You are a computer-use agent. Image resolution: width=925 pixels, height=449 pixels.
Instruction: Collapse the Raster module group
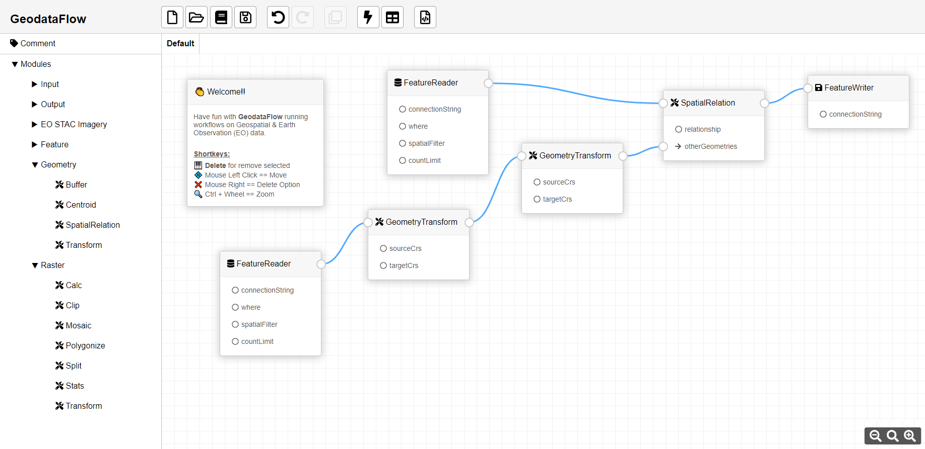pyautogui.click(x=35, y=265)
